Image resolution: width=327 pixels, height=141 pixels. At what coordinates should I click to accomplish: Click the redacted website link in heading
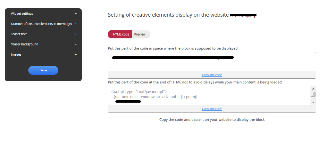coord(243,15)
